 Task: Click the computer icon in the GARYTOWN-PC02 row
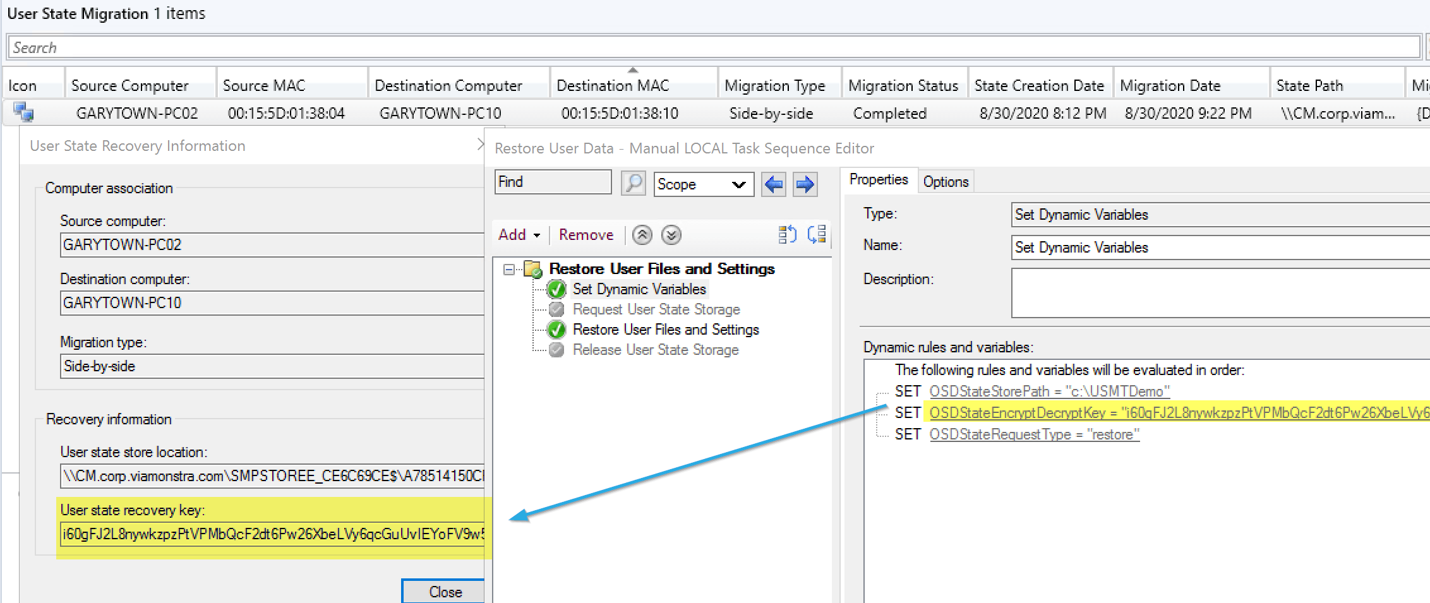24,113
